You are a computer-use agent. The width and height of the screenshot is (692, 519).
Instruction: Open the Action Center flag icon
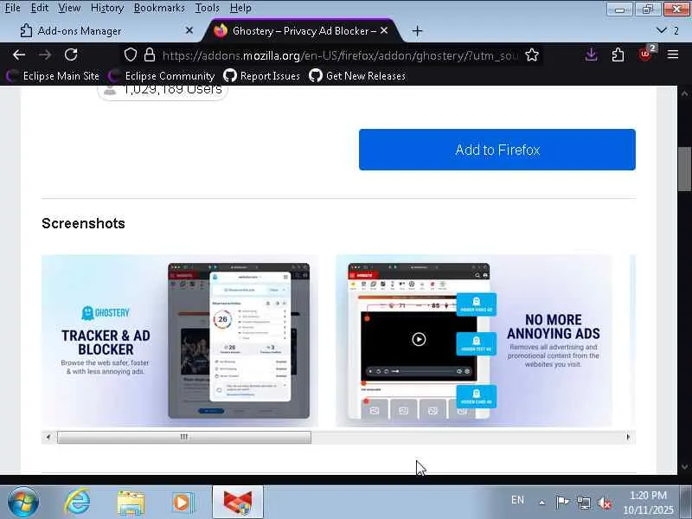[x=562, y=503]
